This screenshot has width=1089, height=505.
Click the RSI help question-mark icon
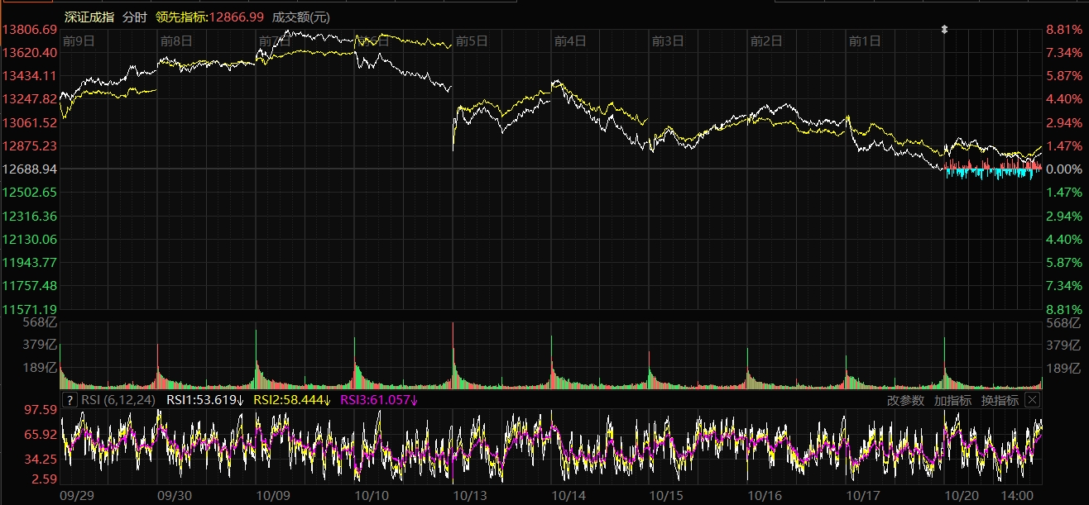click(x=70, y=400)
